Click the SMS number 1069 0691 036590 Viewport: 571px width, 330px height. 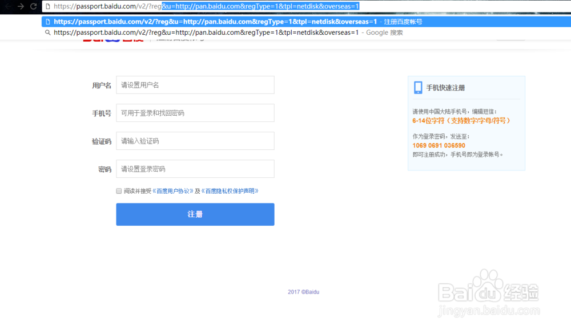[439, 146]
